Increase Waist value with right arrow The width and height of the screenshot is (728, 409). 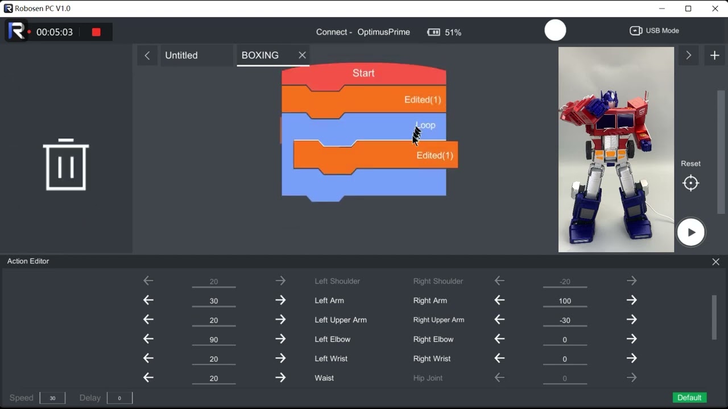[280, 378]
